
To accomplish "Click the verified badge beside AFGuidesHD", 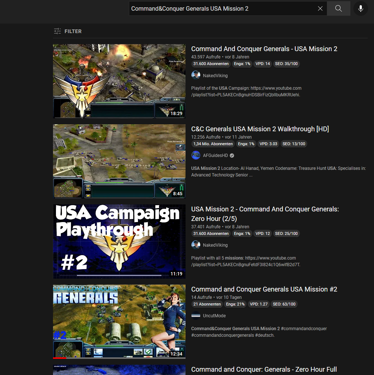I will pyautogui.click(x=232, y=156).
